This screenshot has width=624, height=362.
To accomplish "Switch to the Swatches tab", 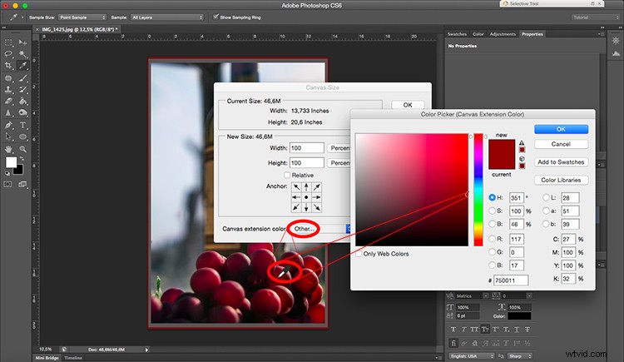I will pos(457,34).
